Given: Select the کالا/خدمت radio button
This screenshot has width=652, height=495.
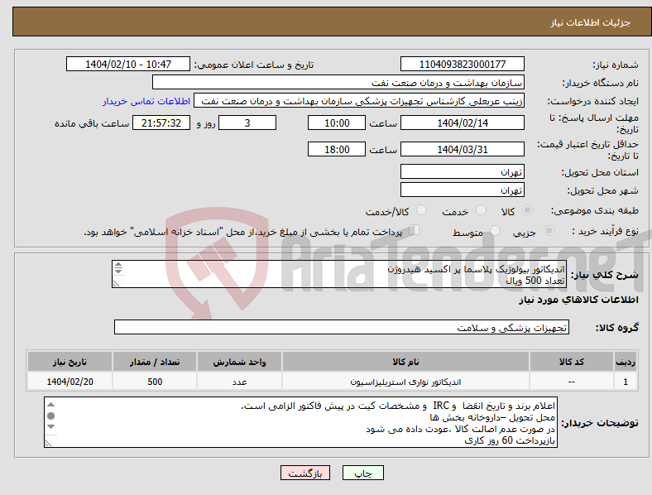Looking at the screenshot, I should 422,210.
